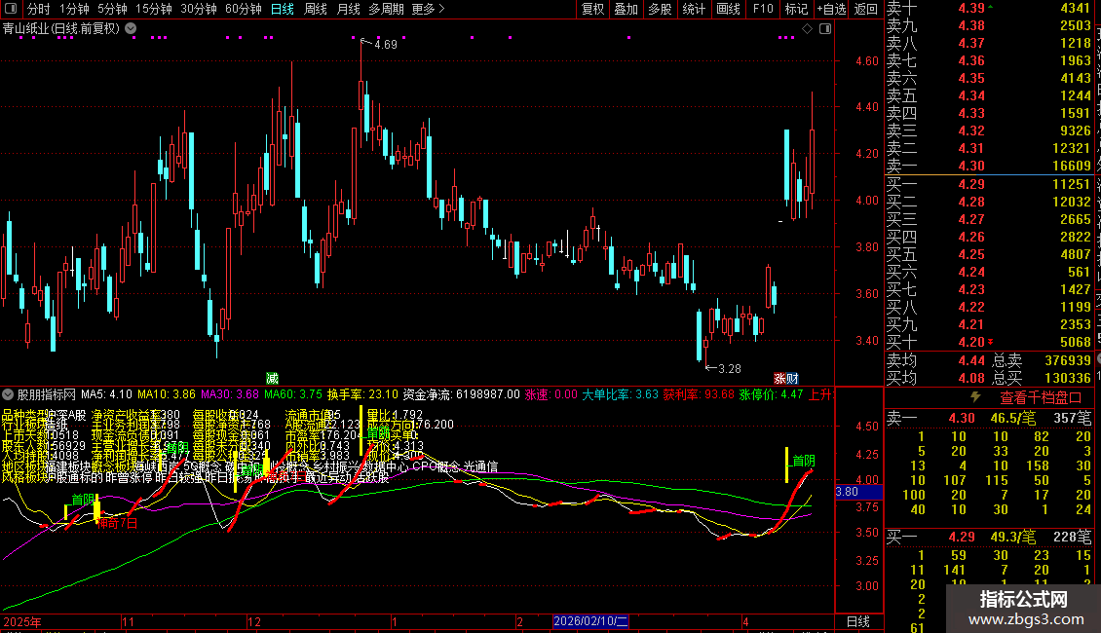The image size is (1101, 633).
Task: Click the 总卖 376939 total
Action: [x=1042, y=360]
